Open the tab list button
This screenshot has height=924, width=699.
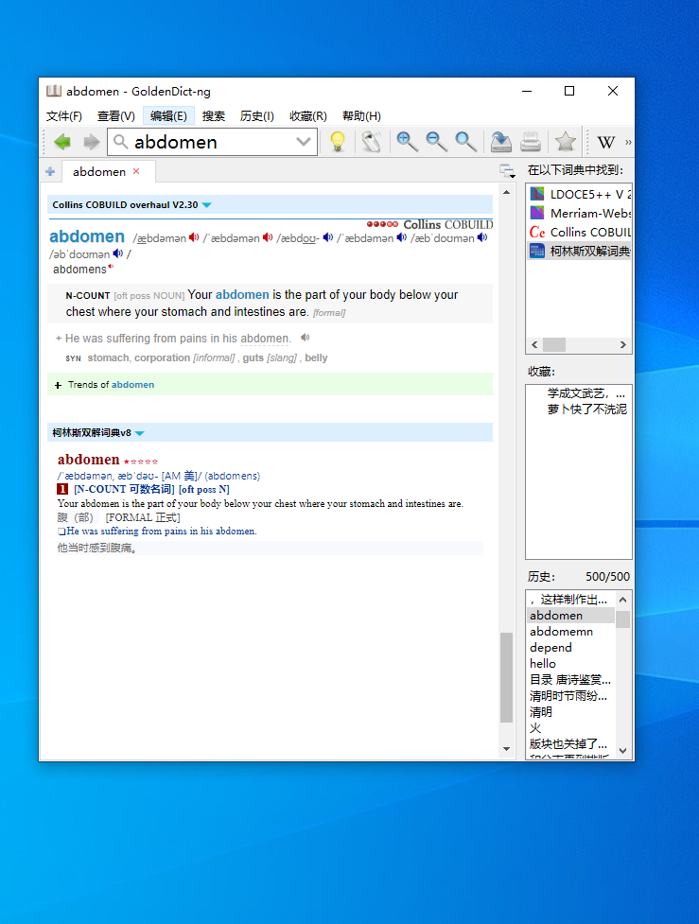point(507,171)
